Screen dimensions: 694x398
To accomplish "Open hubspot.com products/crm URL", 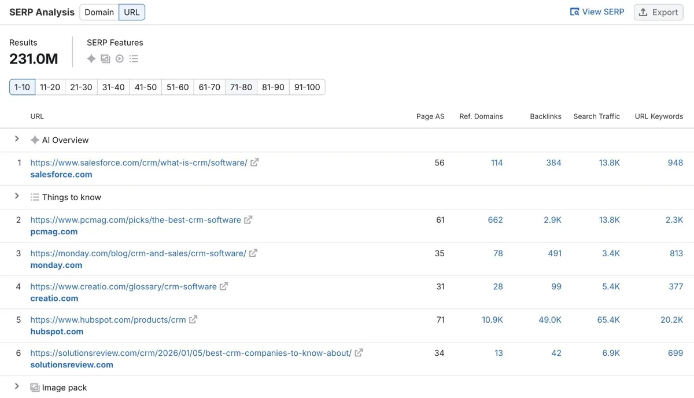I will [108, 319].
